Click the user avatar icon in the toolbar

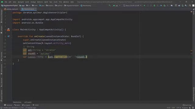pos(193,5)
